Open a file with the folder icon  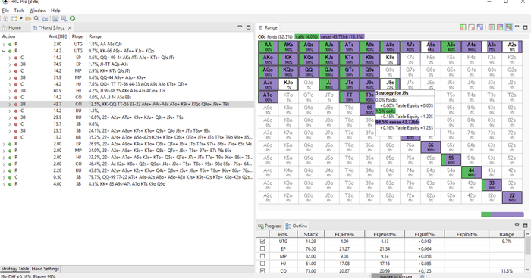28,19
